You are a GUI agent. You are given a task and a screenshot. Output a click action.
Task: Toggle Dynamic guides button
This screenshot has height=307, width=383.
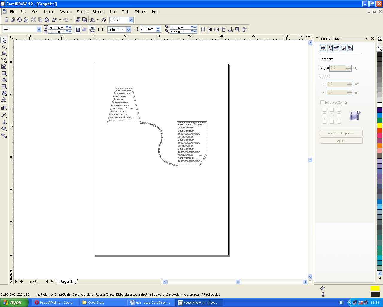click(x=223, y=29)
